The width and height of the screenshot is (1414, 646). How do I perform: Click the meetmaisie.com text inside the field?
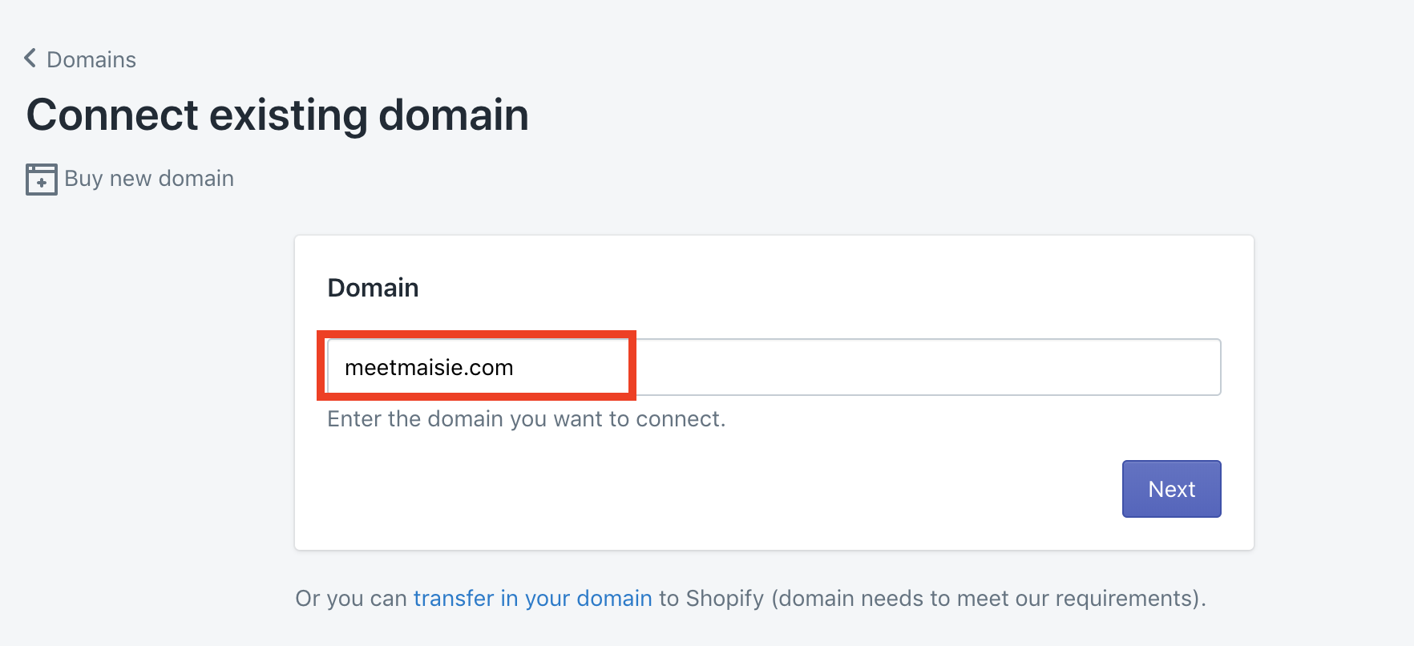pyautogui.click(x=429, y=367)
